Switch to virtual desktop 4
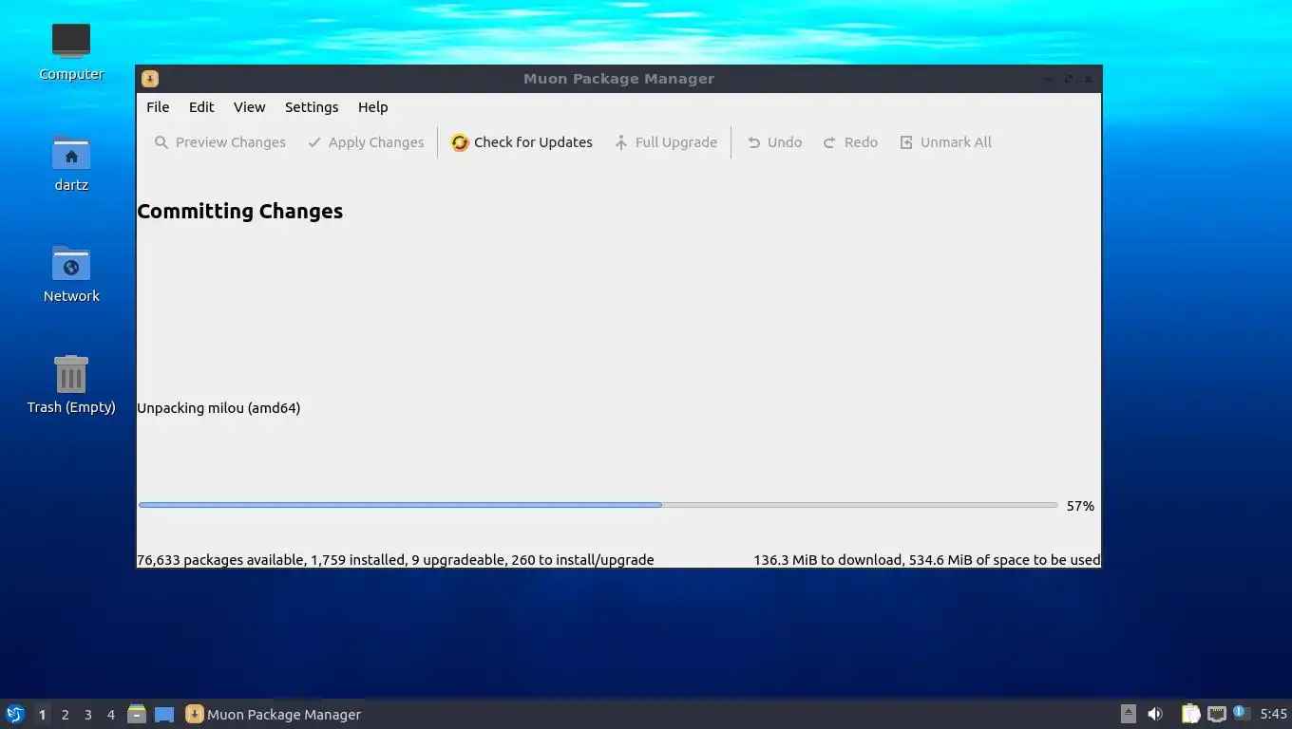This screenshot has height=729, width=1292. [x=111, y=715]
